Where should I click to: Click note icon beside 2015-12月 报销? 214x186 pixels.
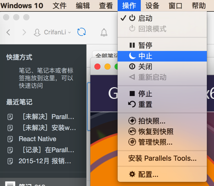pos(10,161)
